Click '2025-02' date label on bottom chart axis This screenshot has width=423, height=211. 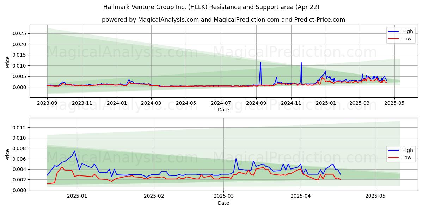click(x=154, y=196)
